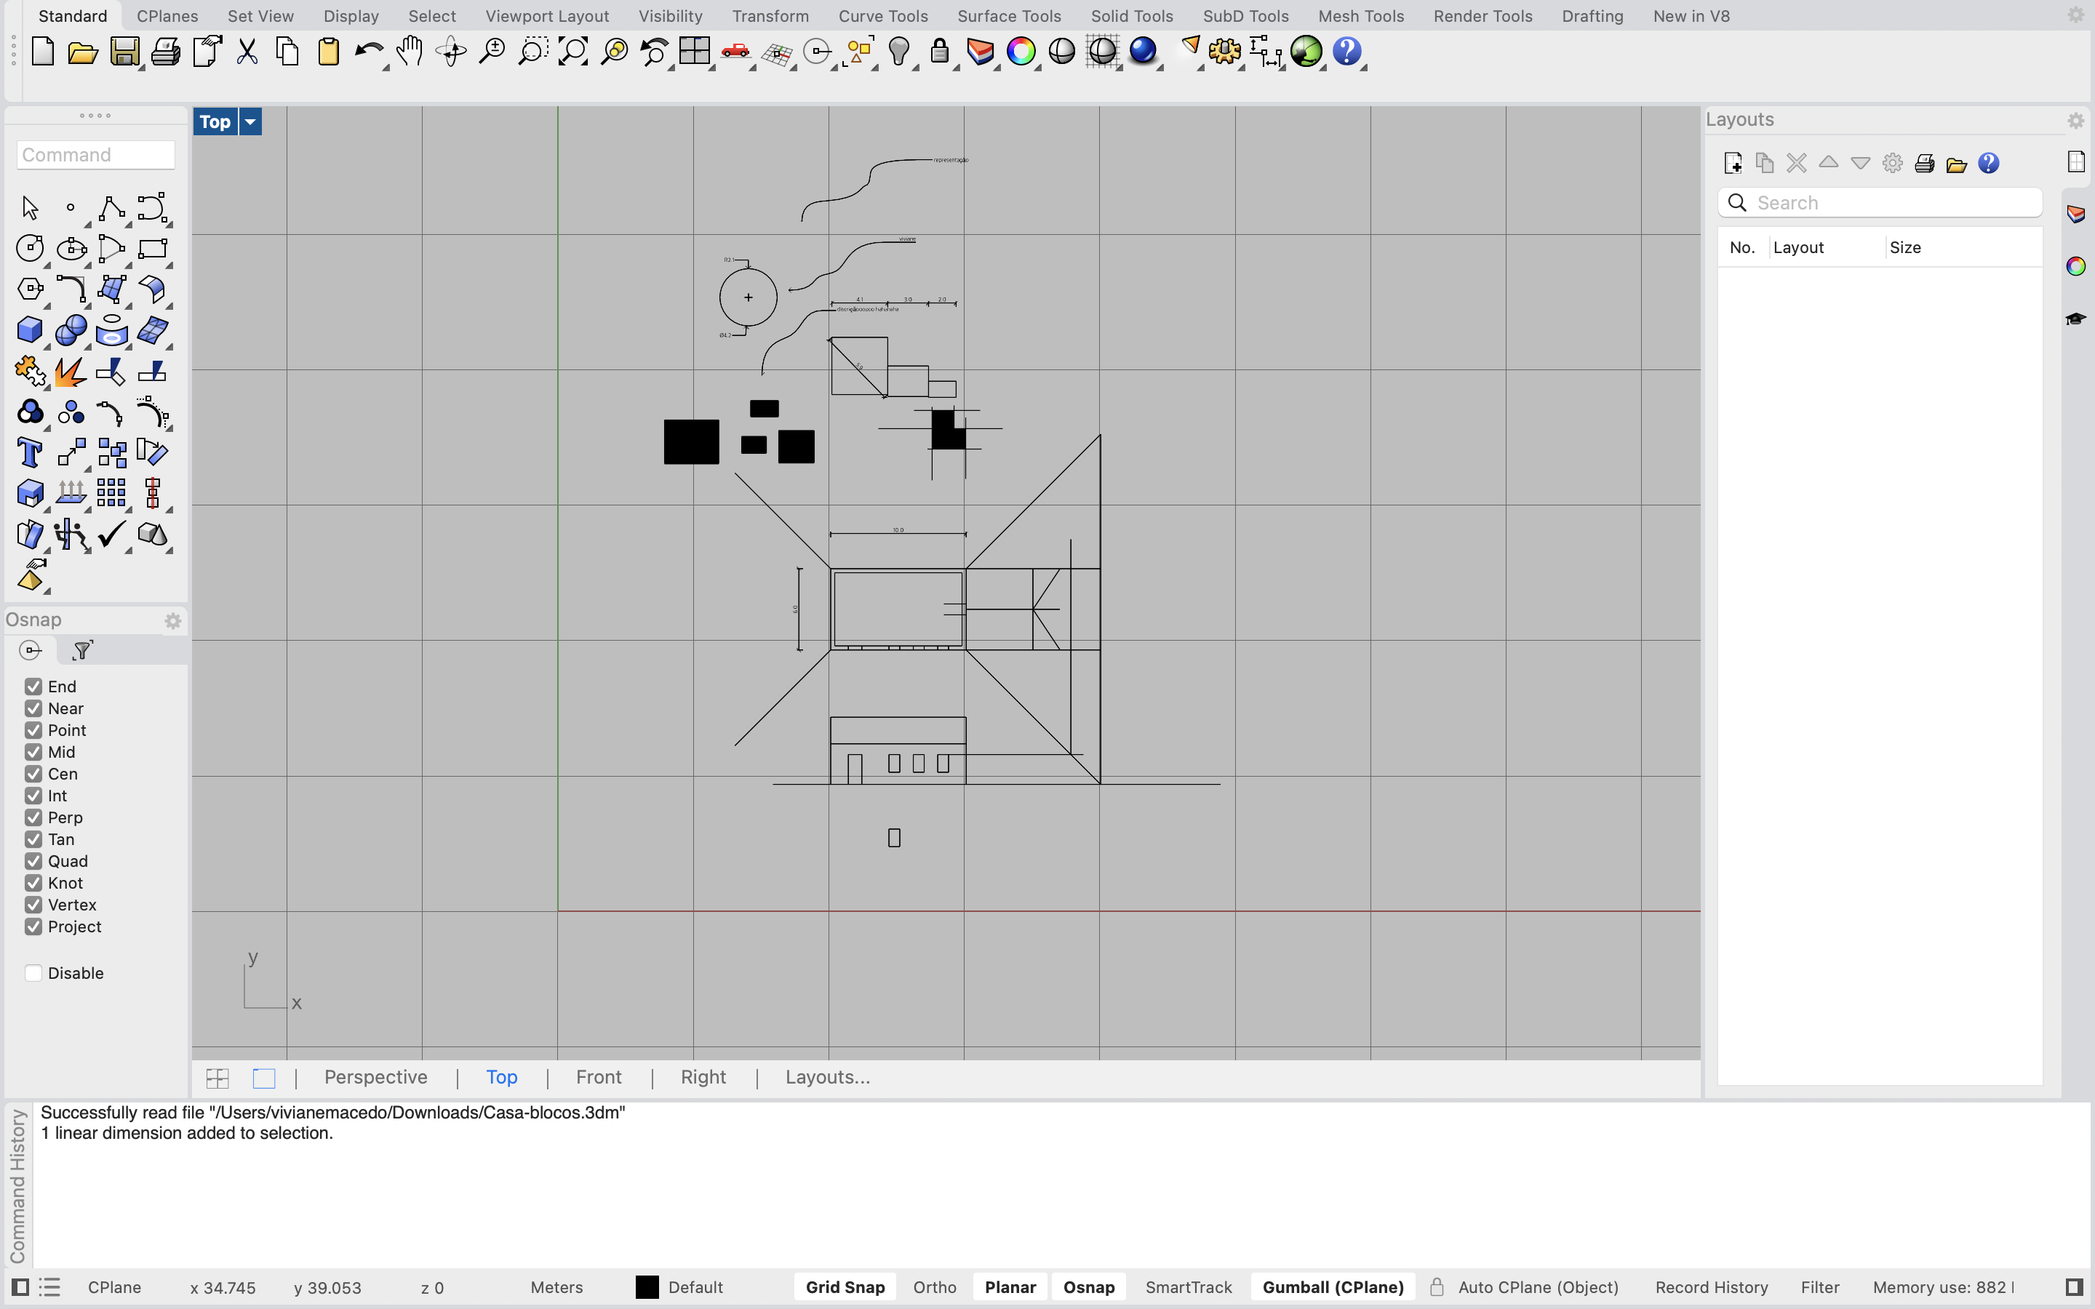The width and height of the screenshot is (2095, 1309).
Task: Click the Save file icon in toolbar
Action: tap(124, 52)
